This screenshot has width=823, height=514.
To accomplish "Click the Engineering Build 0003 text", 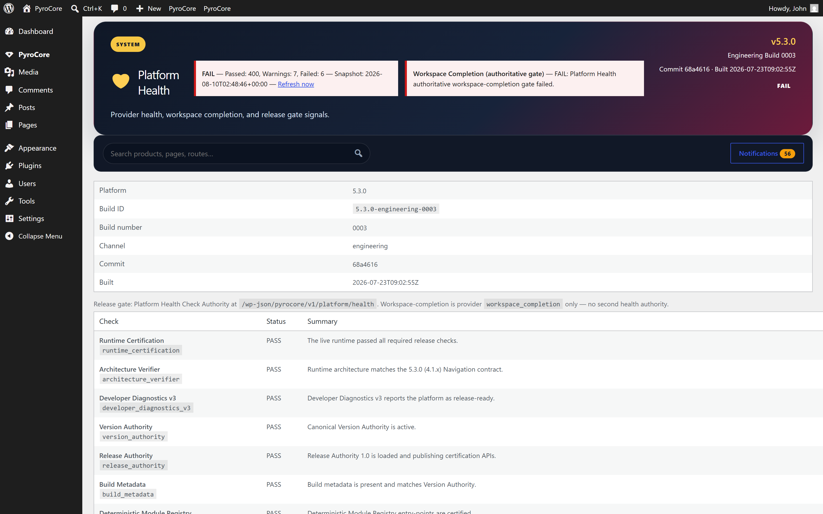I will (762, 56).
